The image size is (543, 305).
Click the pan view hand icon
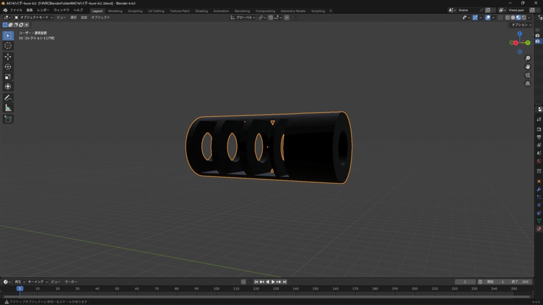click(x=528, y=66)
